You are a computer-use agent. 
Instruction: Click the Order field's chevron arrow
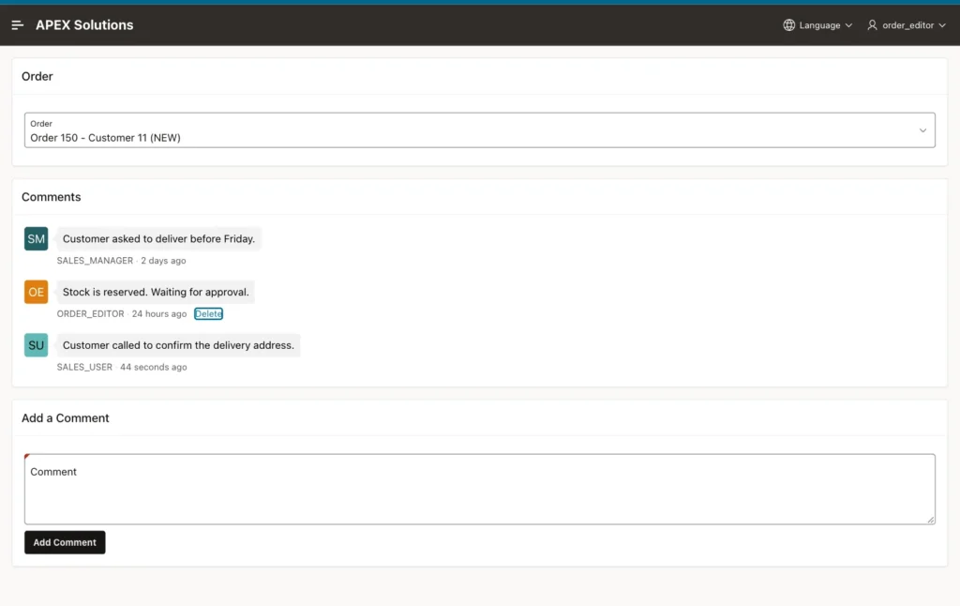tap(922, 130)
